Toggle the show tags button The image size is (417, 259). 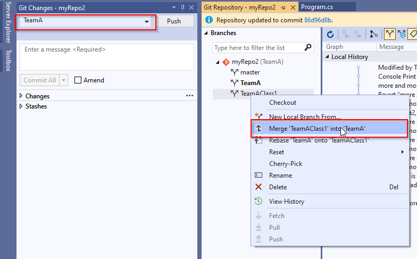click(413, 34)
